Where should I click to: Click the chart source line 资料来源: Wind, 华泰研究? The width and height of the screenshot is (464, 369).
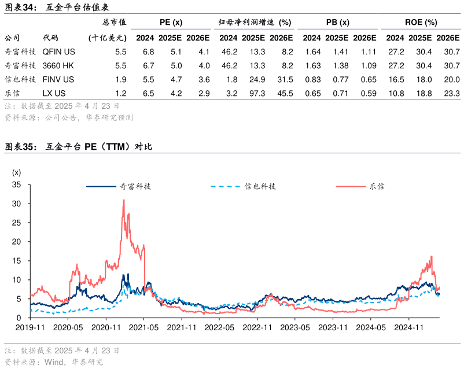(54, 362)
